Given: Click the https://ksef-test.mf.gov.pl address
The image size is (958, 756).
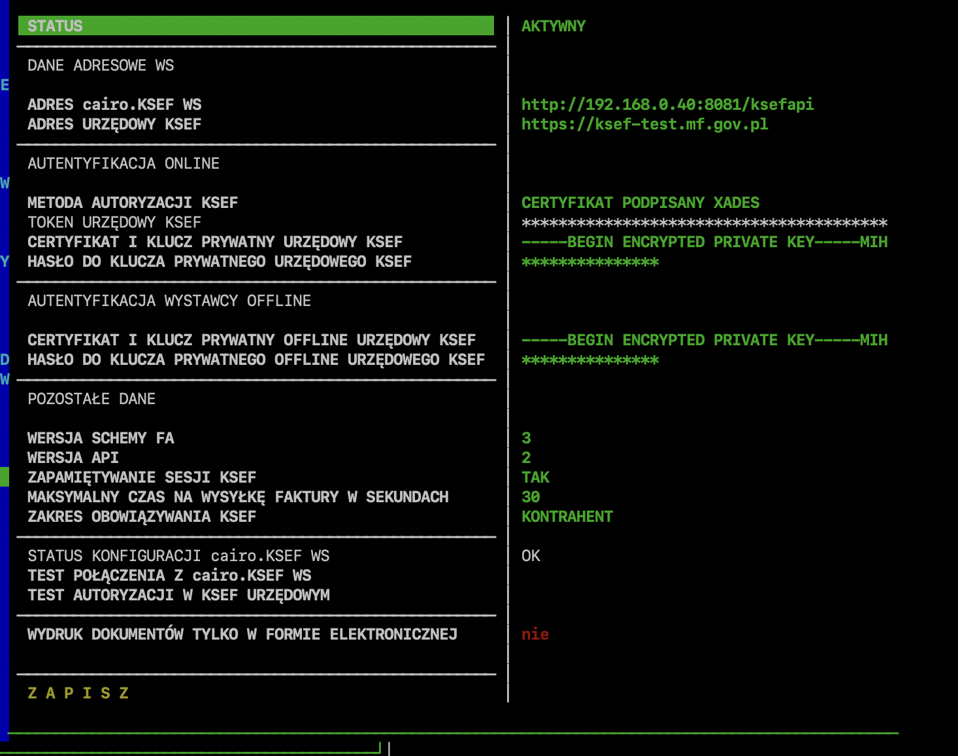Looking at the screenshot, I should 644,124.
